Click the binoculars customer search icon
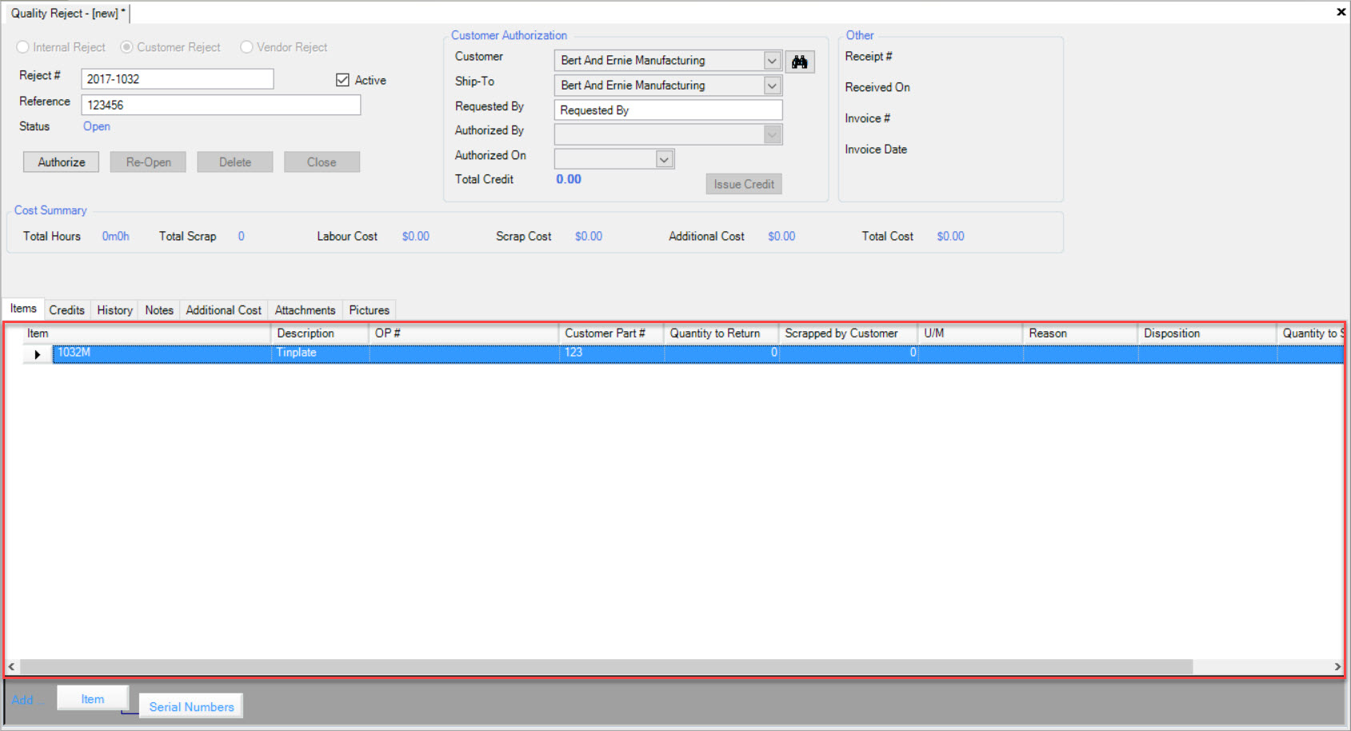The height and width of the screenshot is (731, 1351). coord(799,62)
